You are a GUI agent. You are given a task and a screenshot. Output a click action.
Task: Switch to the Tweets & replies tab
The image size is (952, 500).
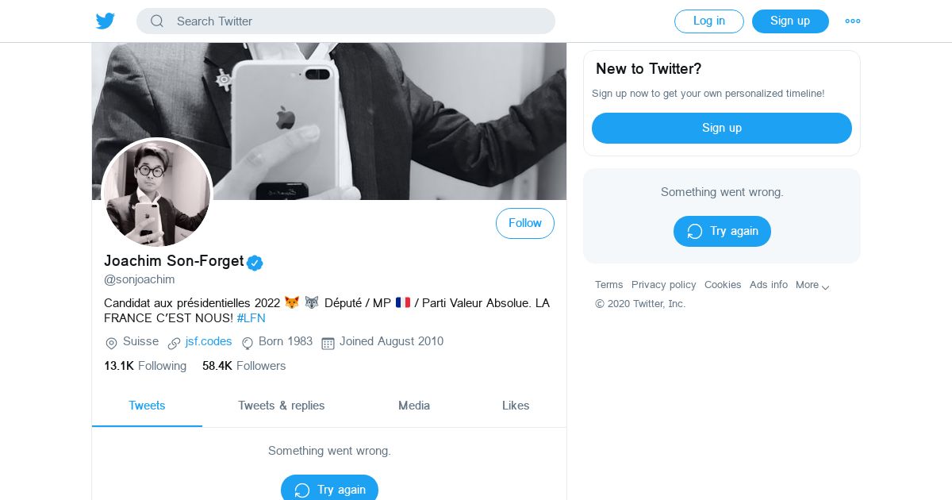(282, 406)
